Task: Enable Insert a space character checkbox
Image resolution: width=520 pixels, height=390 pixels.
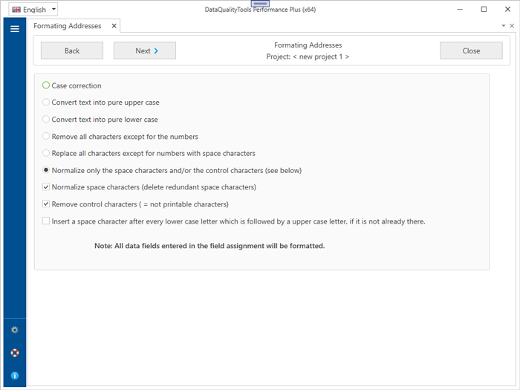Action: [x=46, y=221]
